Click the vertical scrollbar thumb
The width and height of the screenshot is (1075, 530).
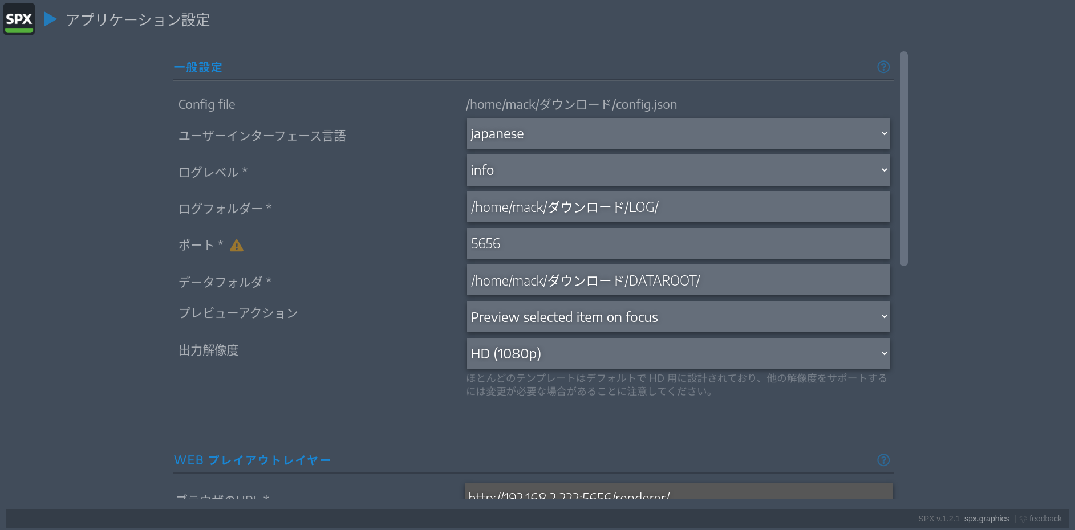point(903,158)
